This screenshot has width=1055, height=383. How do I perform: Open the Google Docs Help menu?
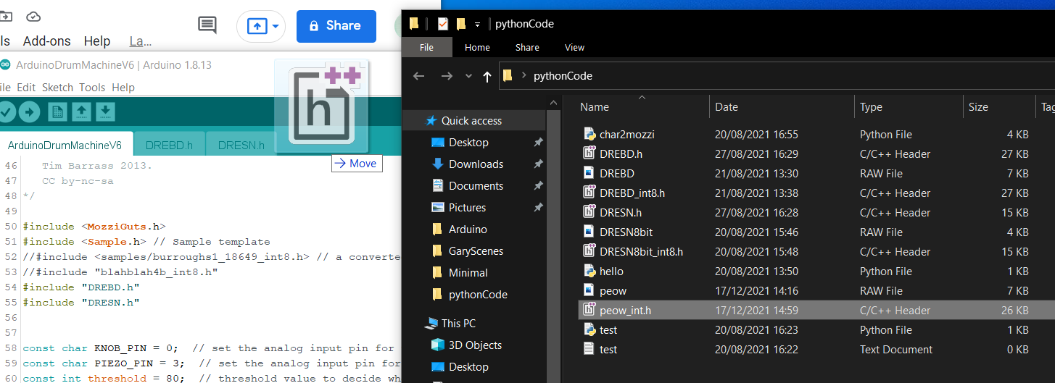tap(97, 41)
